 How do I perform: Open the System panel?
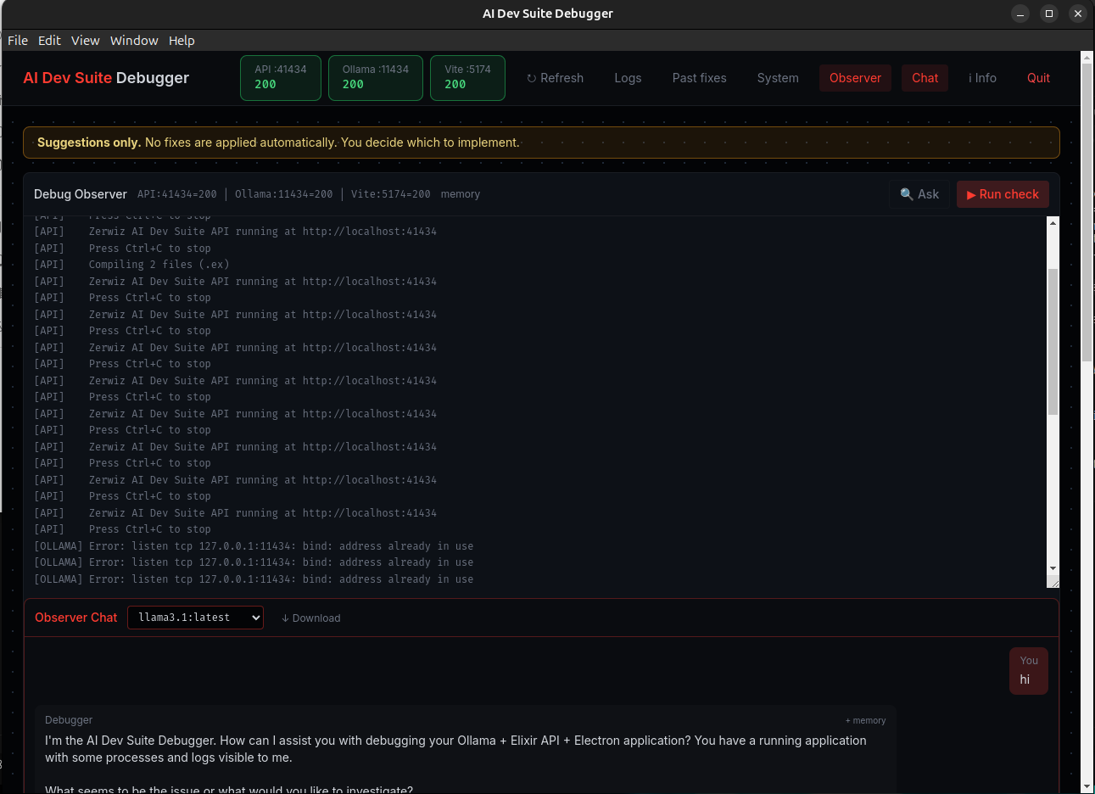coord(778,77)
